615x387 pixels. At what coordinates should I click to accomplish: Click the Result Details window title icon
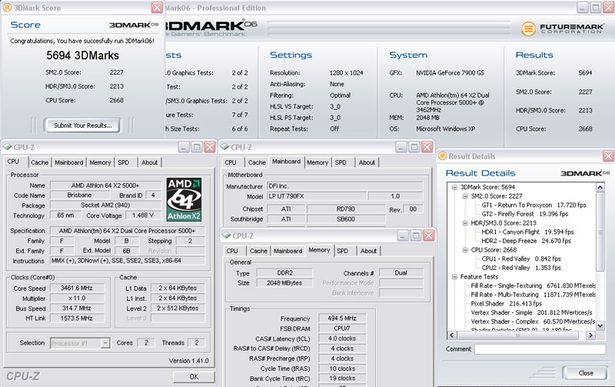tap(442, 156)
